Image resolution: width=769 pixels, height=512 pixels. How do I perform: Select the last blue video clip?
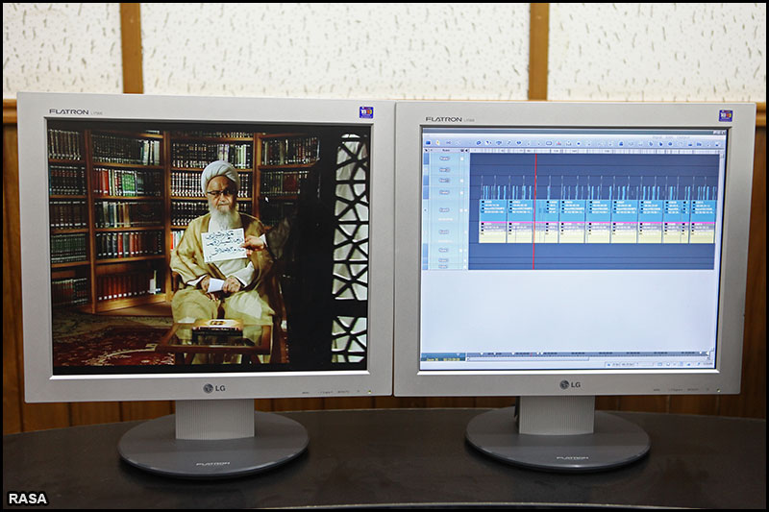(703, 210)
